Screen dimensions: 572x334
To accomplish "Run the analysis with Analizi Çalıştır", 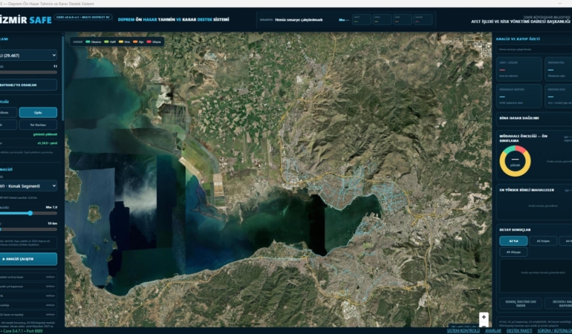I will (x=28, y=259).
